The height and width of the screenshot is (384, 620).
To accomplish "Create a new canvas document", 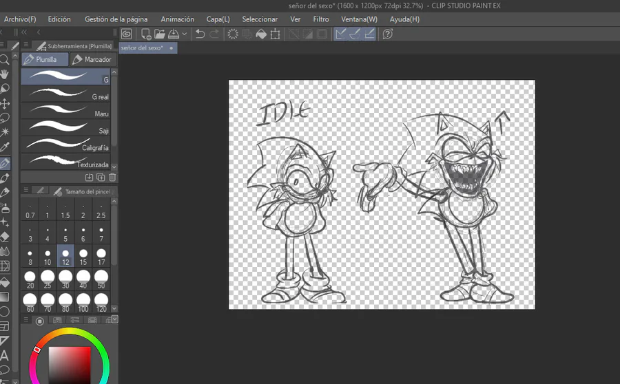I will click(146, 34).
